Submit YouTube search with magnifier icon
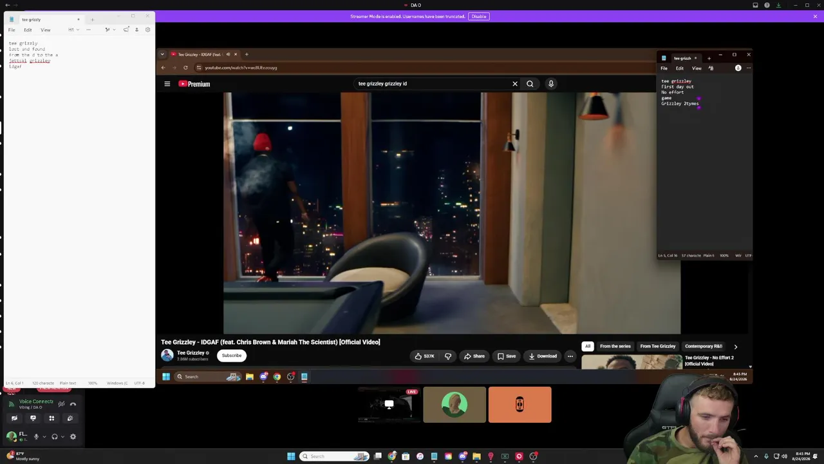The width and height of the screenshot is (824, 464). [x=530, y=84]
